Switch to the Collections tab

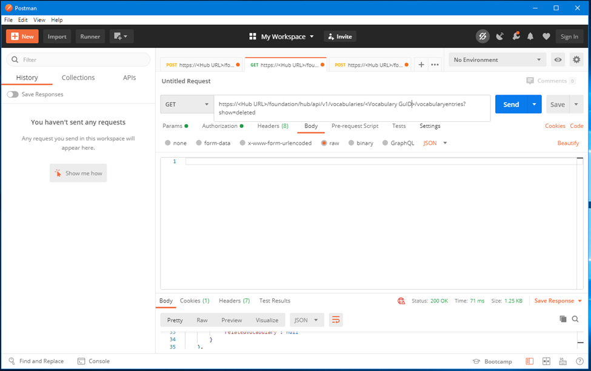78,78
